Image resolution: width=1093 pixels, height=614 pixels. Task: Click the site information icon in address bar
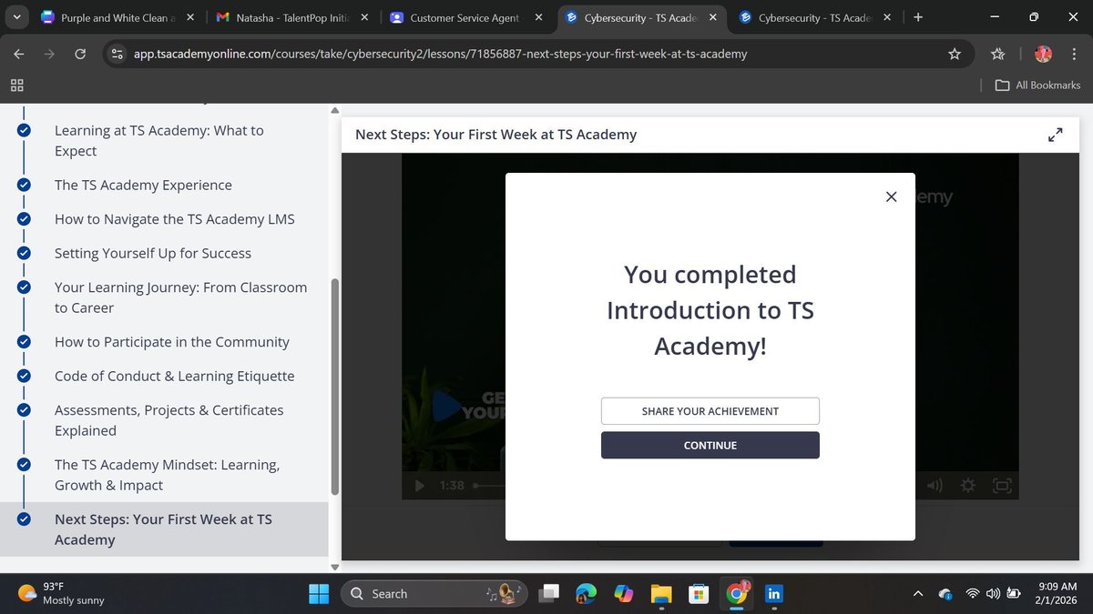pyautogui.click(x=117, y=54)
